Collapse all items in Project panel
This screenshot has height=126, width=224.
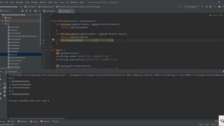click(30, 11)
